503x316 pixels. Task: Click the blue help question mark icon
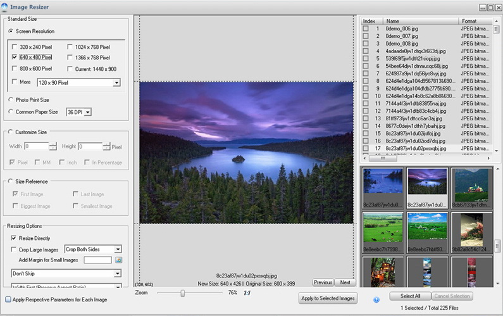tap(376, 300)
